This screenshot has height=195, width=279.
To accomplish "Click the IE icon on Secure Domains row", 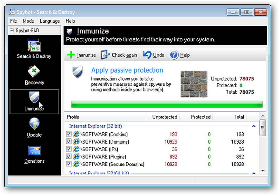I will point(76,164).
